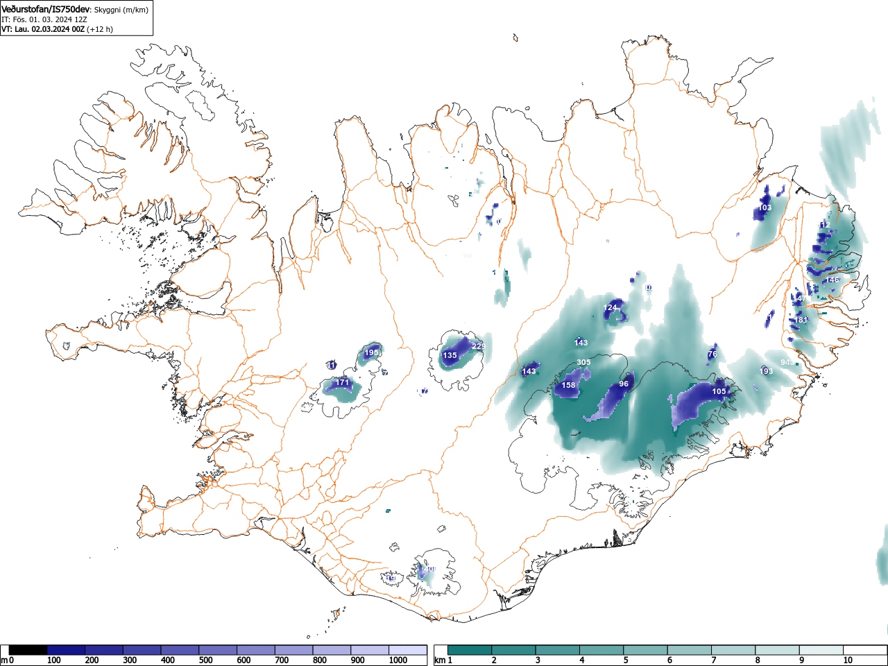Click the '(+12 h)' forecast offset text
This screenshot has width=888, height=666.
(x=100, y=29)
